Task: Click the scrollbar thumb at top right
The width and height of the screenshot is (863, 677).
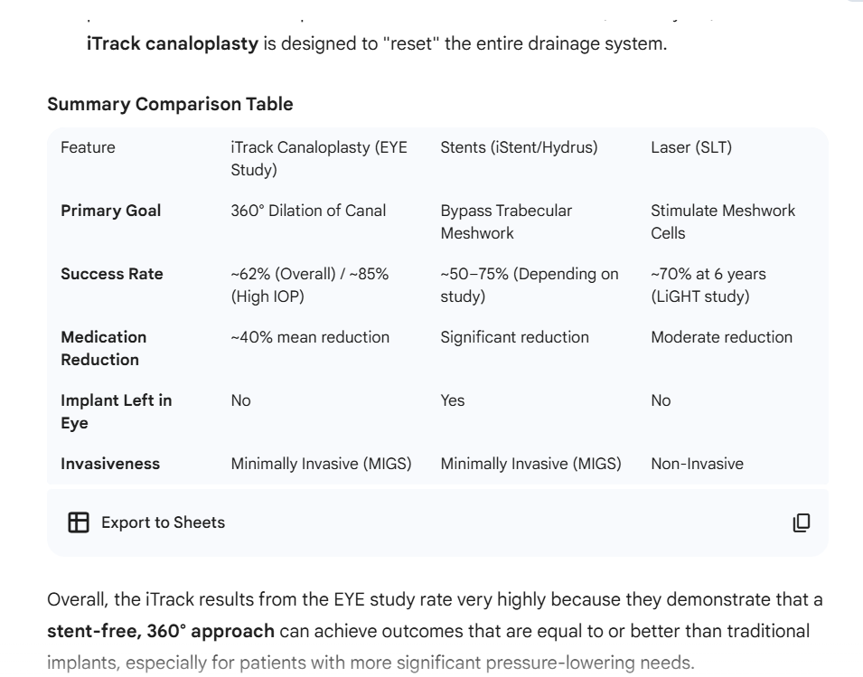Action: (x=857, y=3)
